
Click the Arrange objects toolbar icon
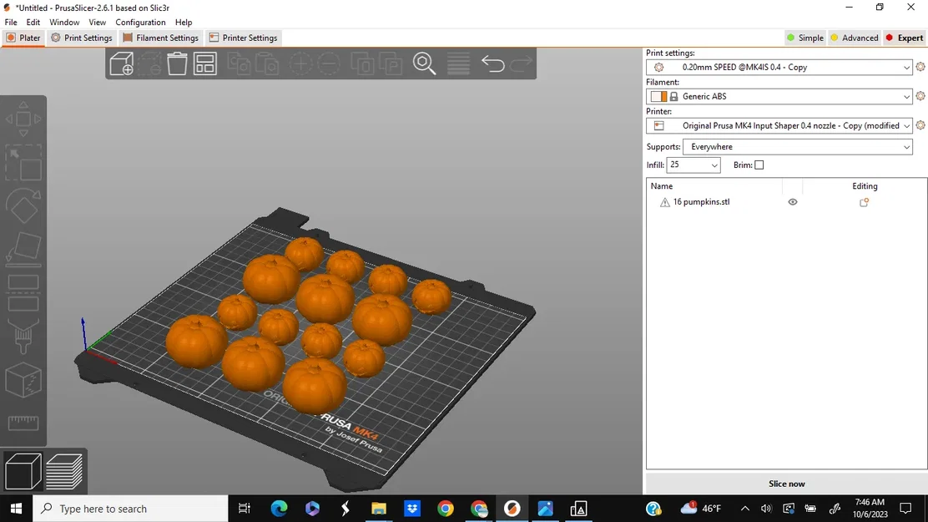[205, 63]
